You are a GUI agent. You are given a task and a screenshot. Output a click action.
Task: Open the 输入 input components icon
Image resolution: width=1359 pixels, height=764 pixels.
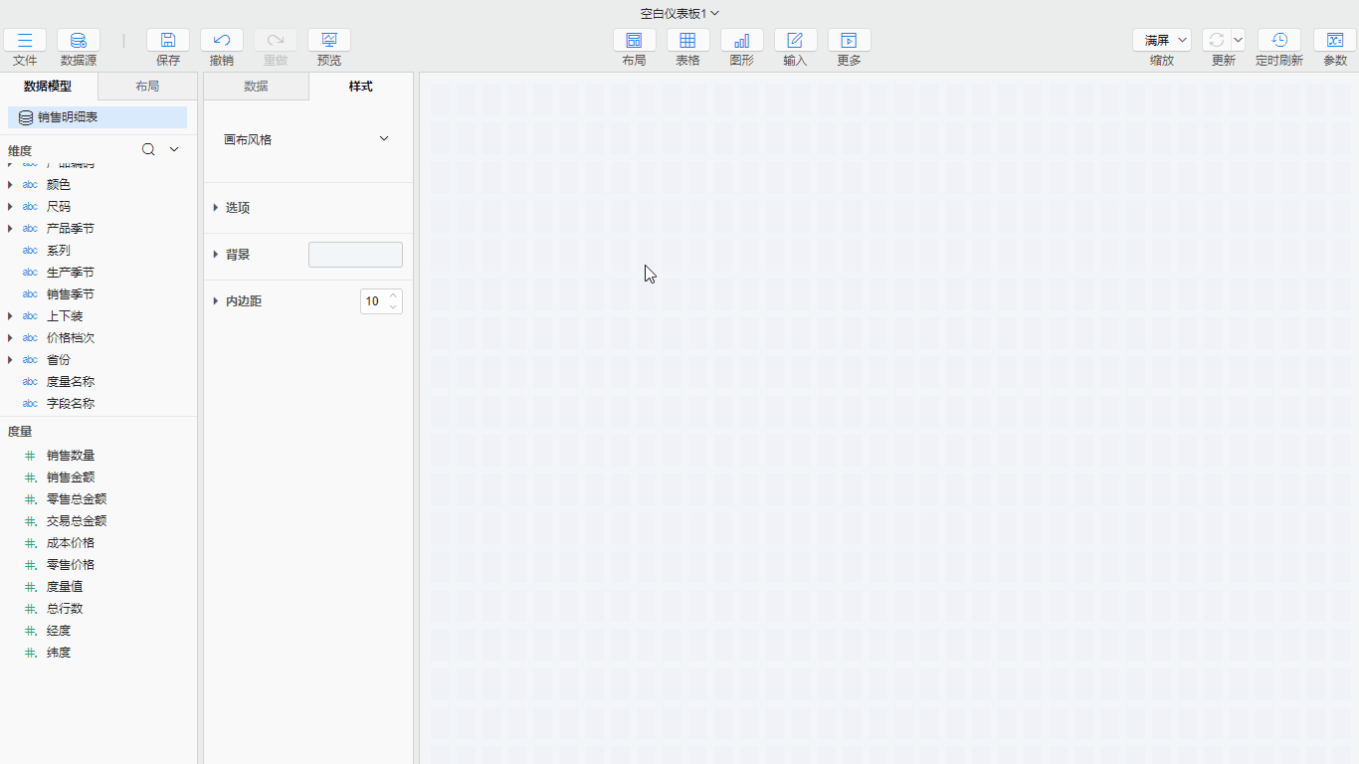pos(795,41)
